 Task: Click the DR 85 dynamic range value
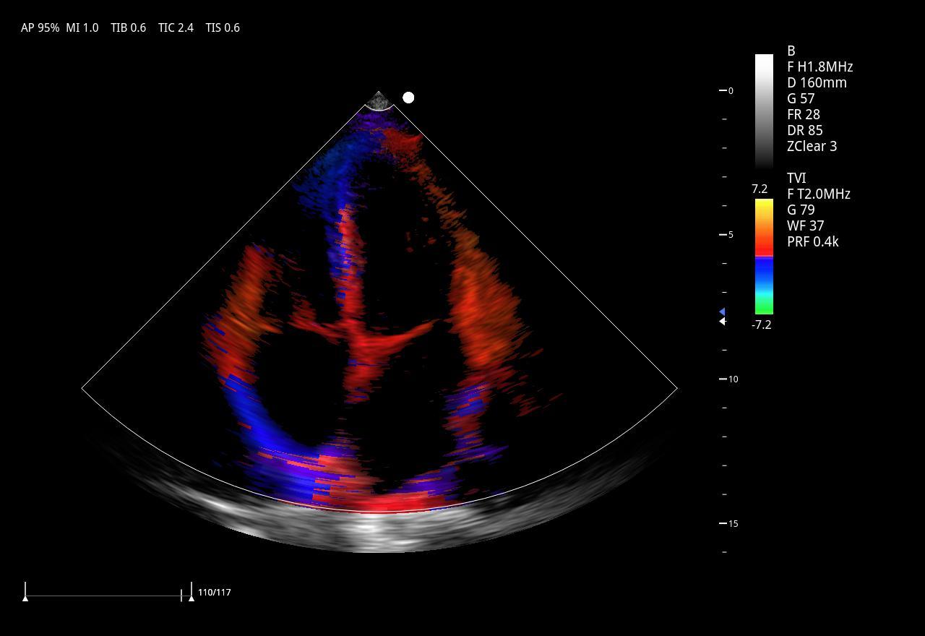coord(804,131)
